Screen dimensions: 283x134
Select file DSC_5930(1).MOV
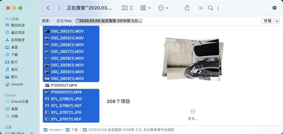71,72
